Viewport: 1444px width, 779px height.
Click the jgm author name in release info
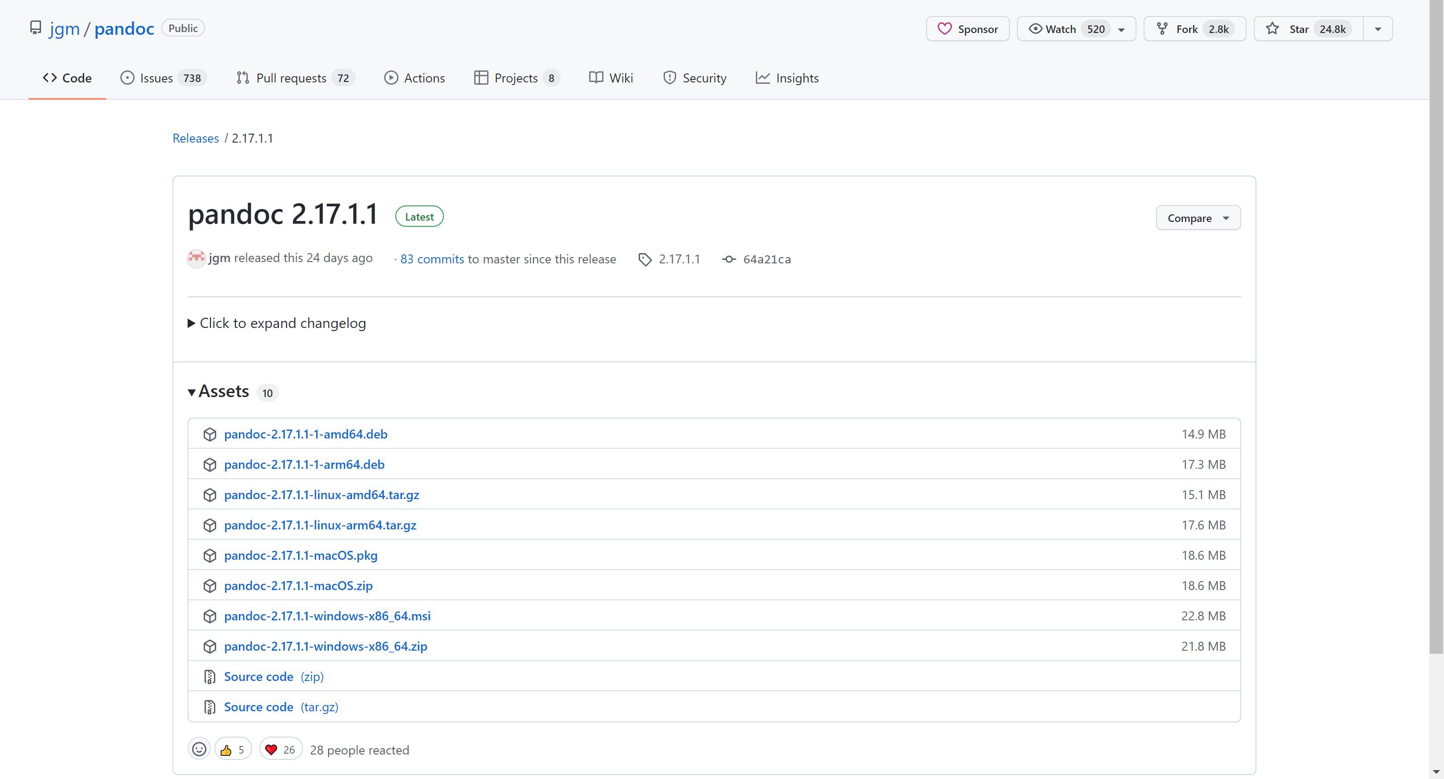click(x=219, y=258)
